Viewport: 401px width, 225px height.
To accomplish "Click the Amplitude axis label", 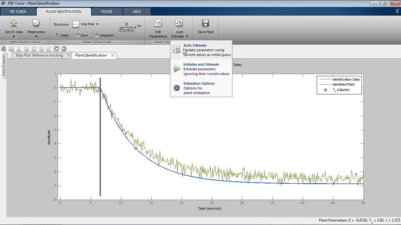I will coord(49,137).
